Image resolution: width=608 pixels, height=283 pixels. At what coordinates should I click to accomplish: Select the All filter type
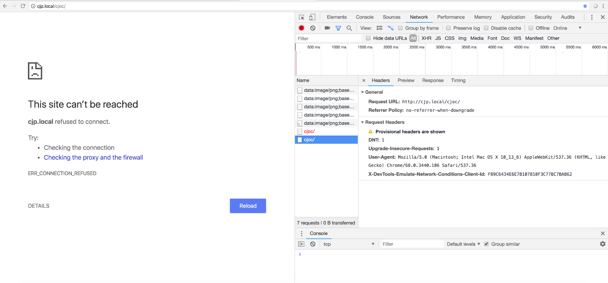tap(413, 38)
